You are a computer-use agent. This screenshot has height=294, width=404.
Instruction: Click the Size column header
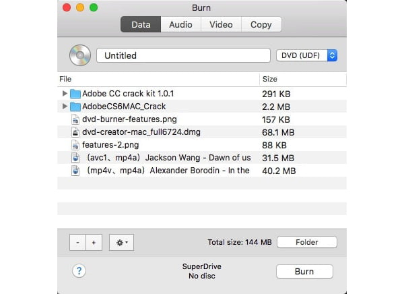tap(303, 79)
